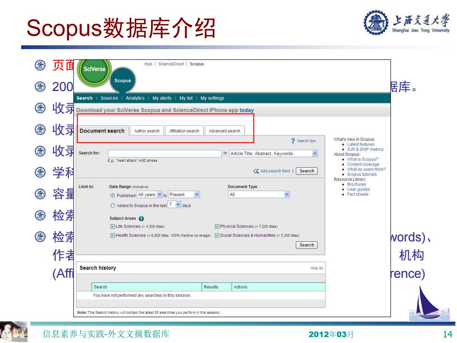Open the Search menu in teal bar
Screen dimensions: 457x343
[x=85, y=98]
